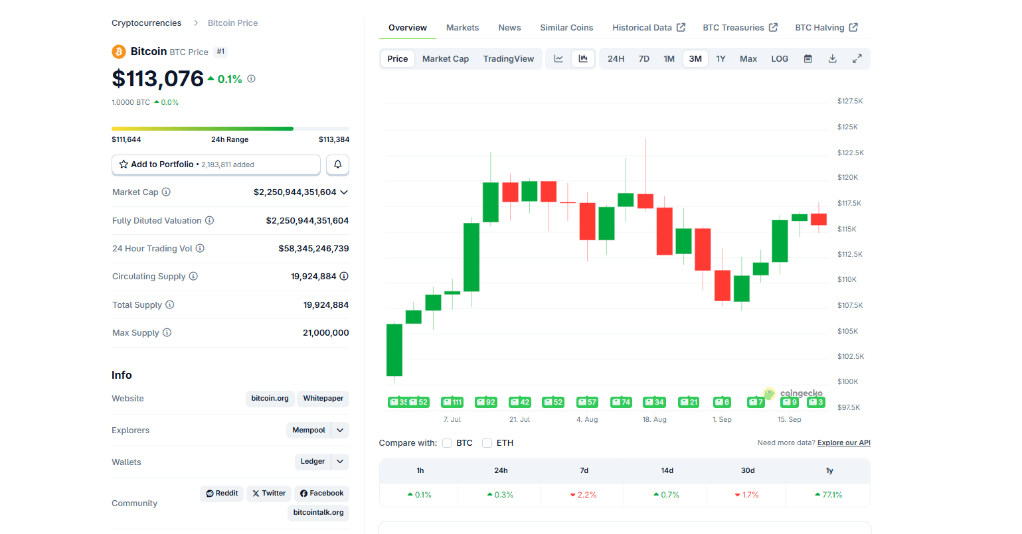Open the date range calendar icon

(x=808, y=58)
